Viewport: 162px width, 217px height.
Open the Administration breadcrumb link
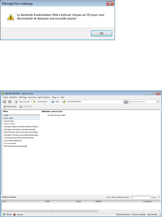point(42,102)
